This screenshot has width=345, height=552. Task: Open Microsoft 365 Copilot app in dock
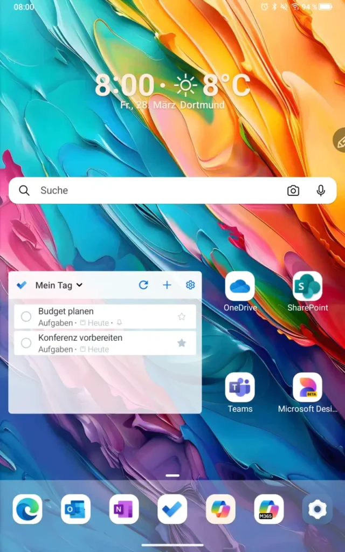pyautogui.click(x=269, y=509)
